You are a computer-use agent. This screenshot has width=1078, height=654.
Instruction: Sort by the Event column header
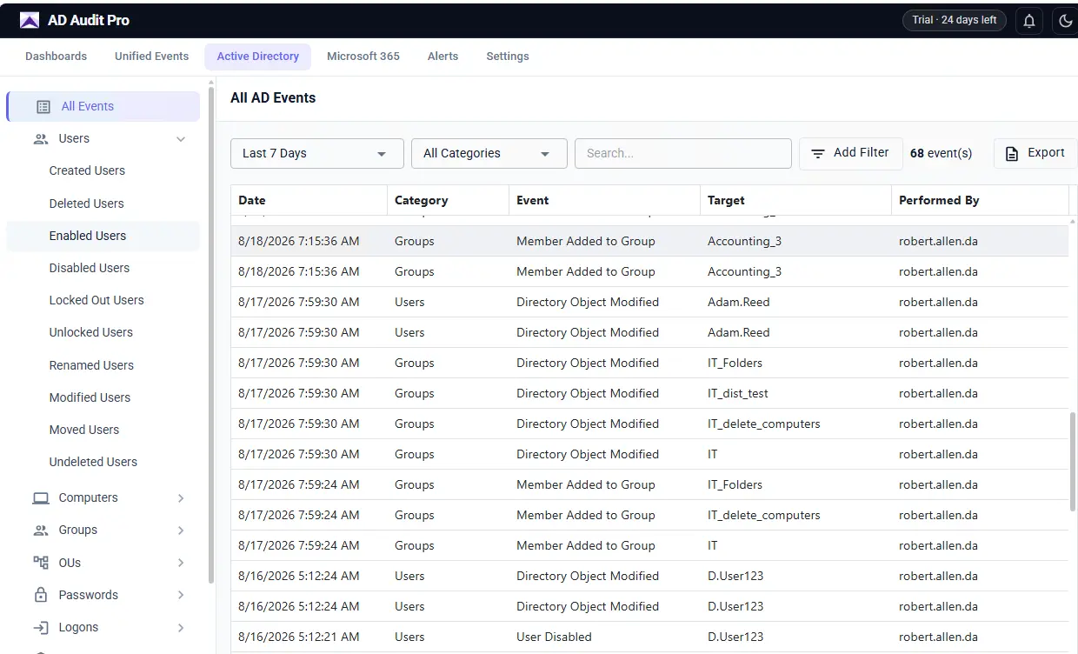tap(604, 200)
